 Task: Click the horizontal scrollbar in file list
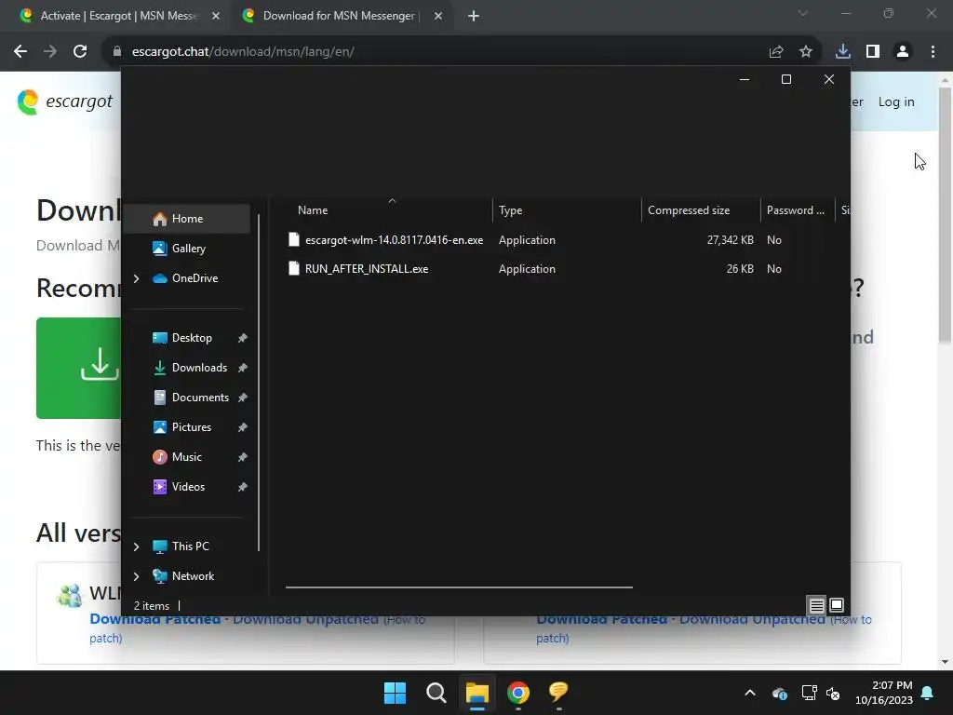459,587
